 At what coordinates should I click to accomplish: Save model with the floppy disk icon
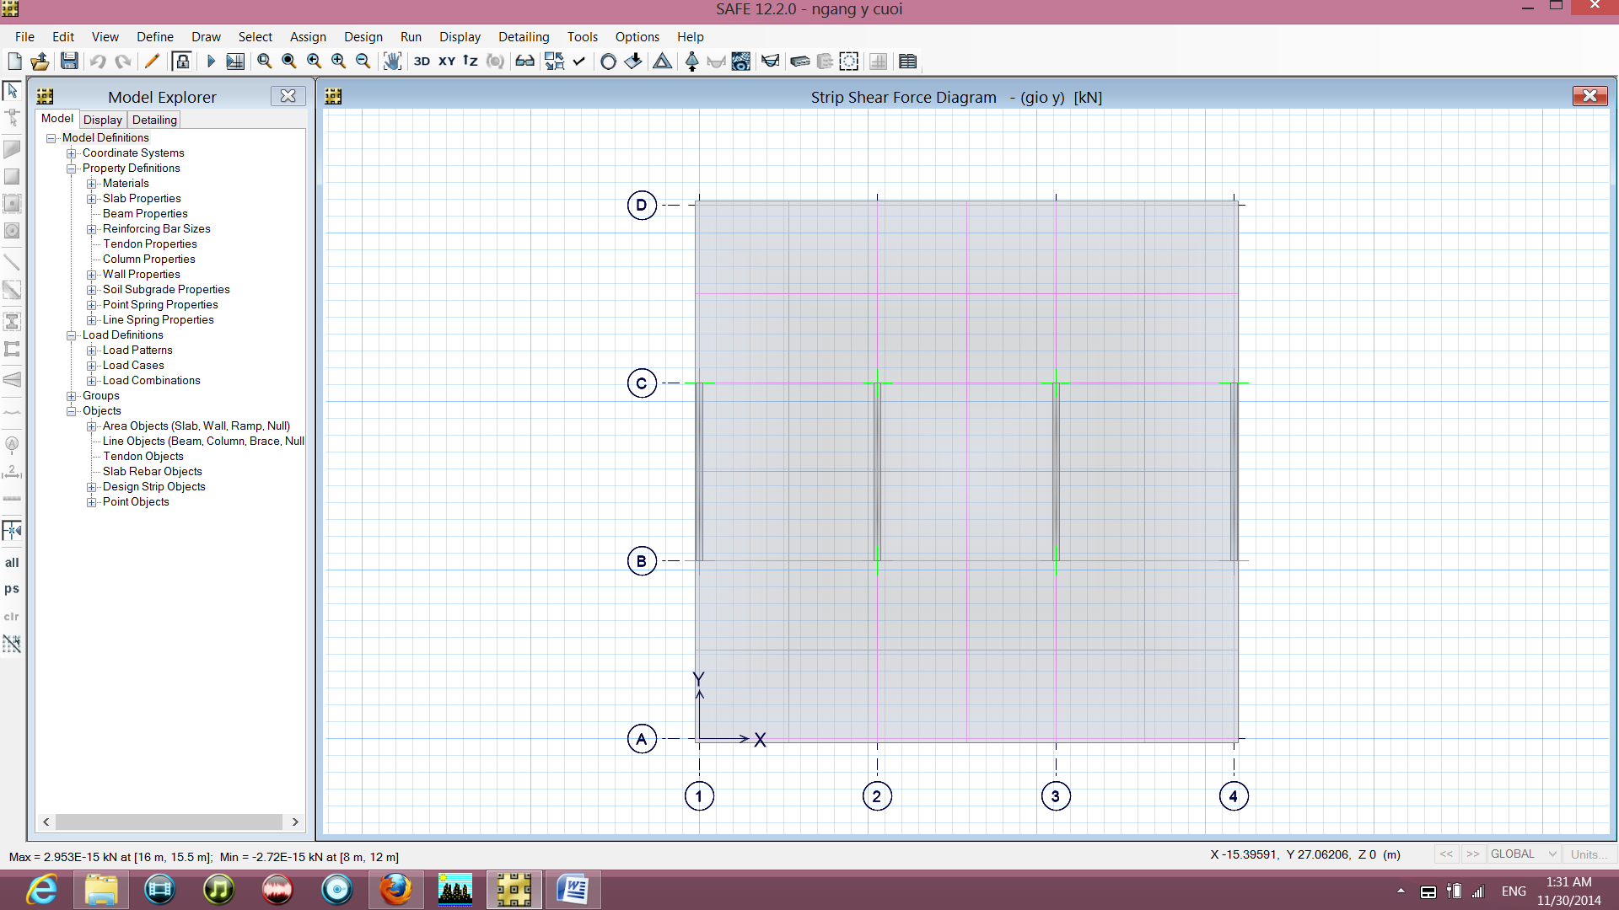69,62
